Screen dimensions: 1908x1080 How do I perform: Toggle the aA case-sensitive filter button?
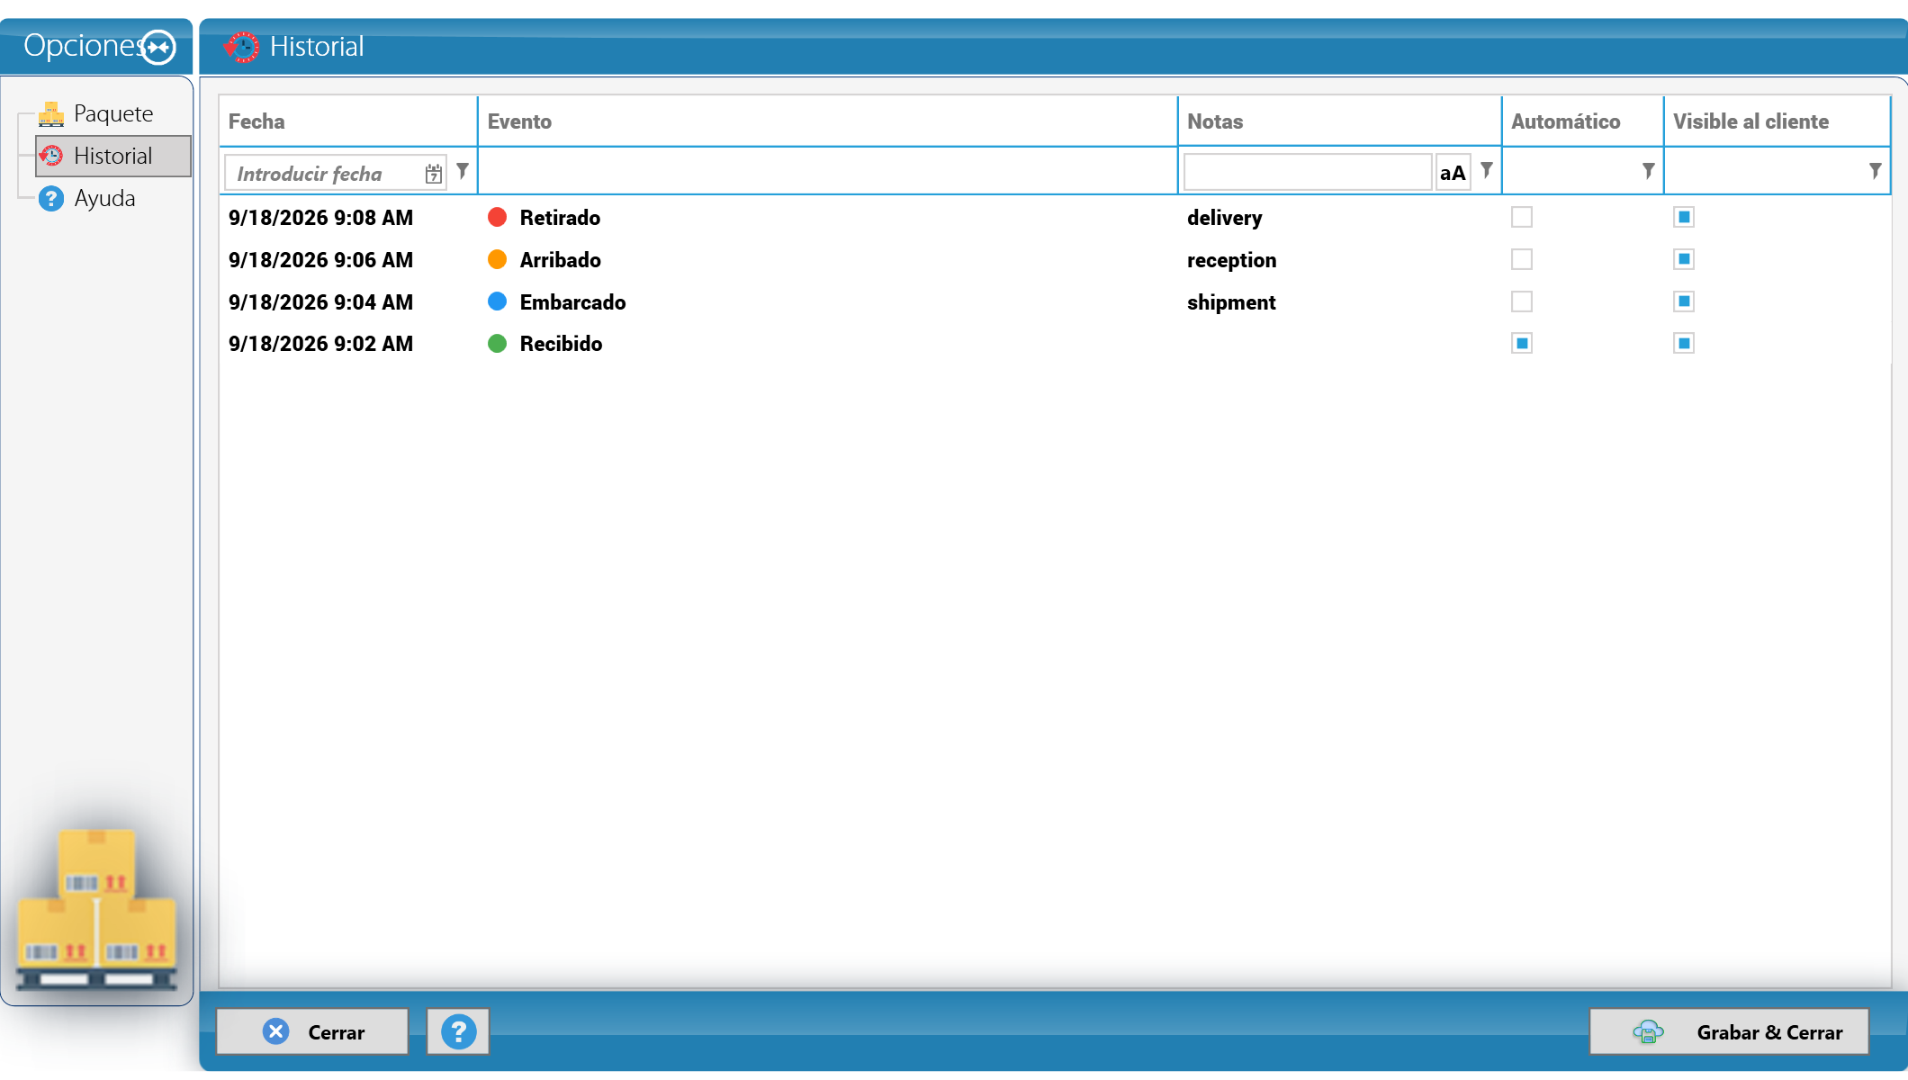tap(1453, 173)
